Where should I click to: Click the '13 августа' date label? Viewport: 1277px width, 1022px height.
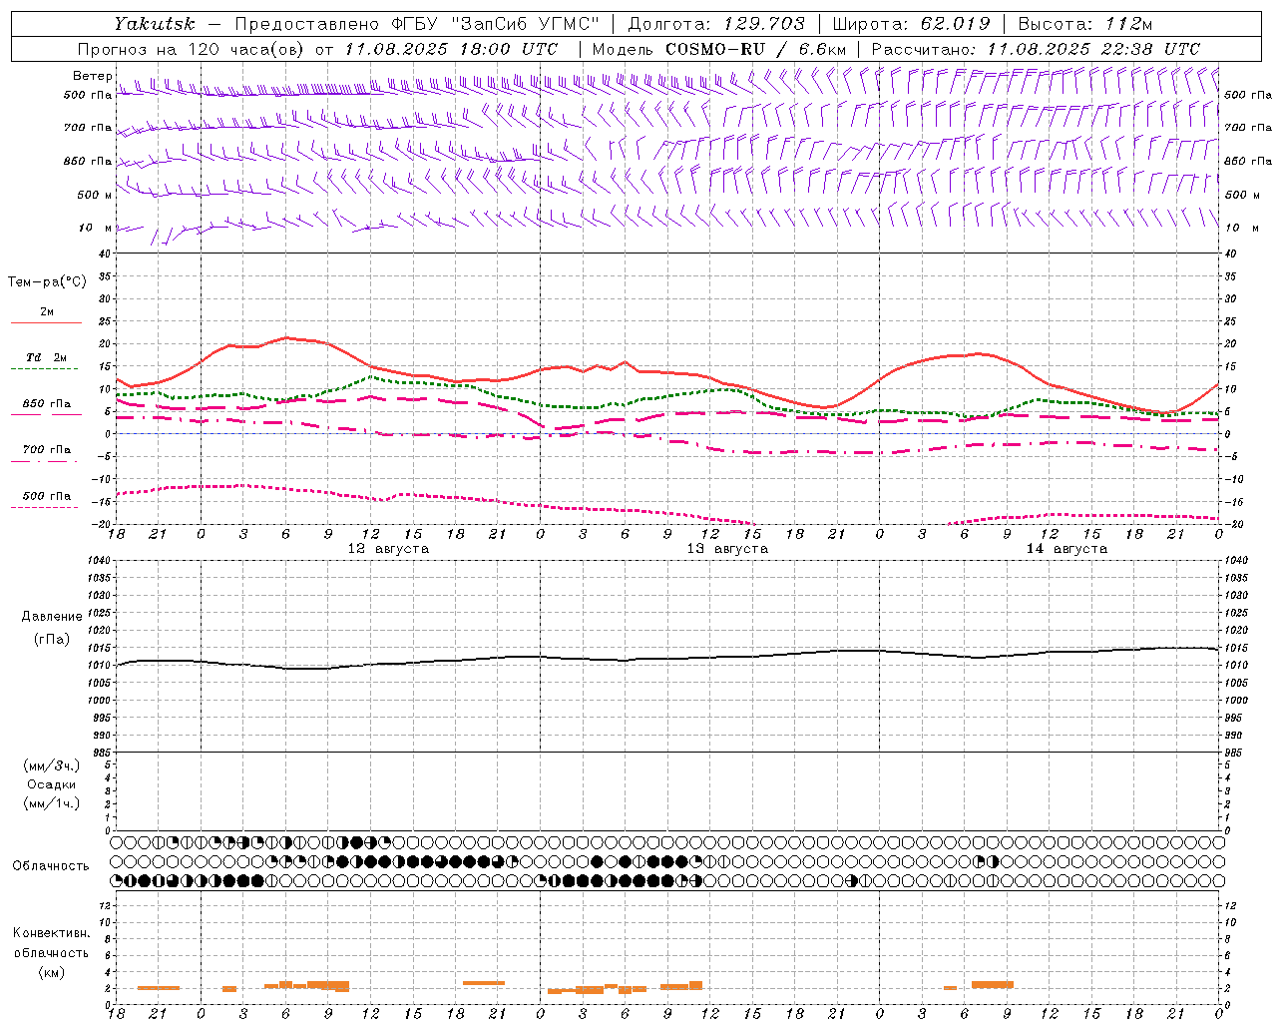(x=727, y=549)
